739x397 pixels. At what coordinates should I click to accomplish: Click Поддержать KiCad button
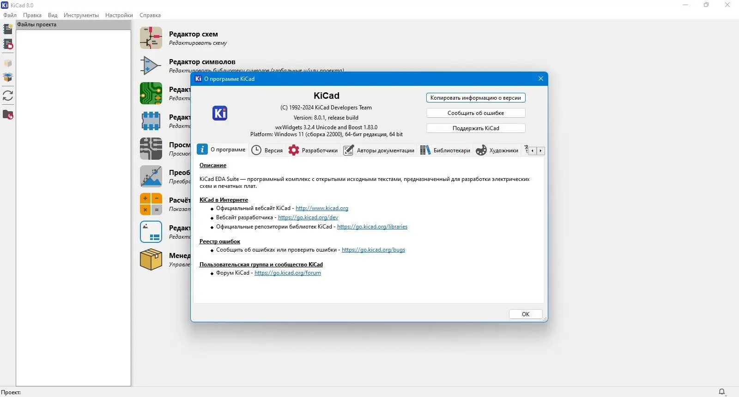point(476,128)
